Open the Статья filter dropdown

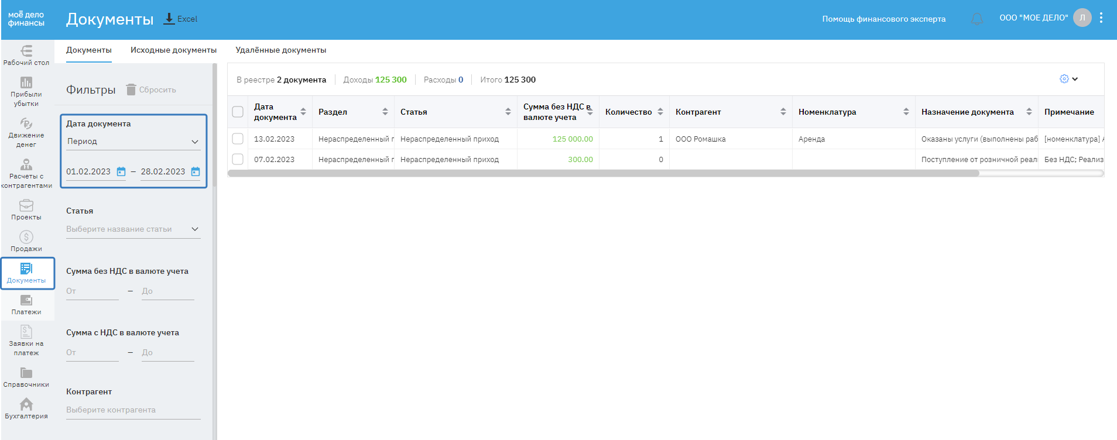pos(133,229)
